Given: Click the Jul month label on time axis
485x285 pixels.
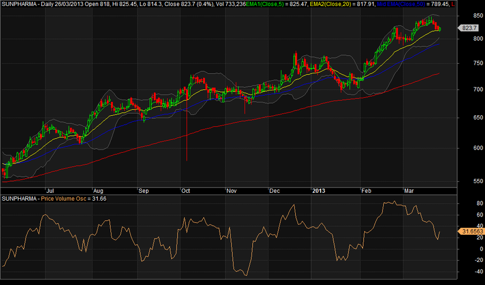Looking at the screenshot, I should (50, 190).
